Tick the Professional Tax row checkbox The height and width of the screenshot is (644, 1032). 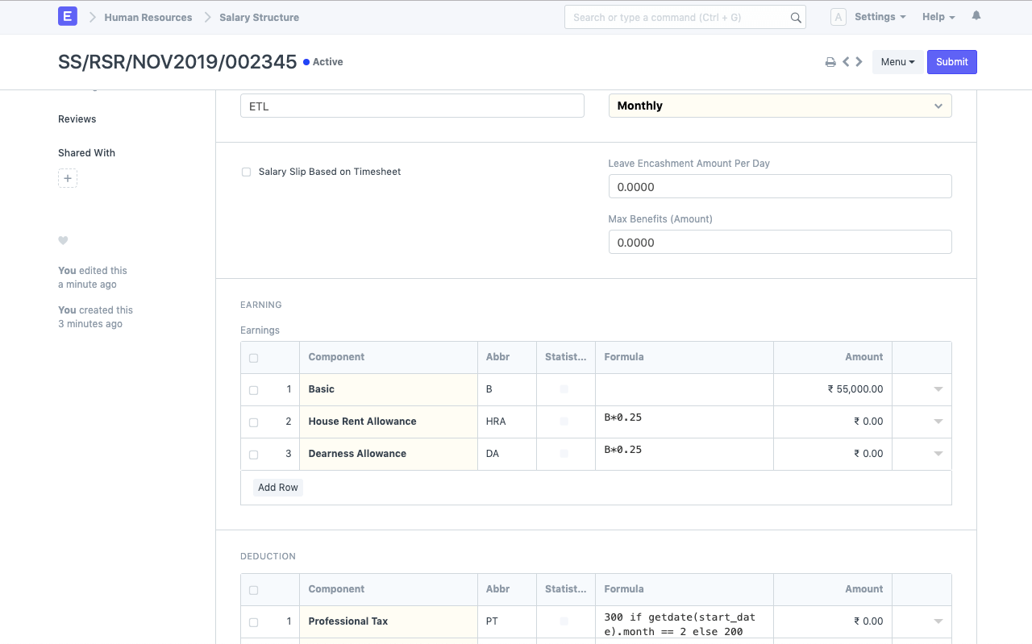[254, 622]
